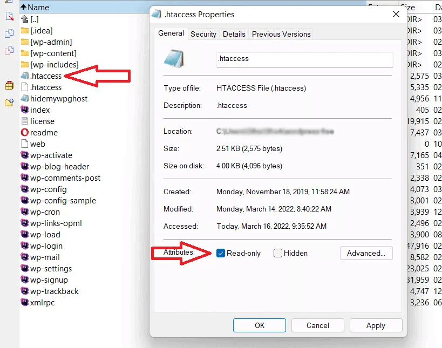Screen dimensions: 442x348
Task: Click the license text file icon
Action: tap(24, 121)
